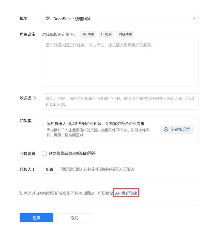Click the 欢迎语 welcome message input field
The width and height of the screenshot is (211, 238).
tap(119, 101)
